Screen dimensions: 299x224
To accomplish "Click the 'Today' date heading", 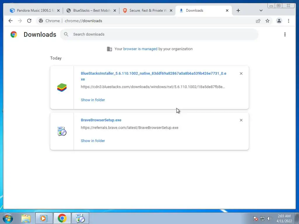I will click(x=56, y=58).
